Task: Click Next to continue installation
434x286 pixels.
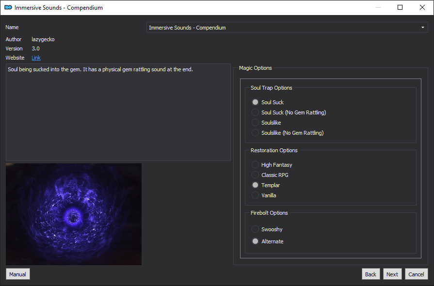Action: 392,274
